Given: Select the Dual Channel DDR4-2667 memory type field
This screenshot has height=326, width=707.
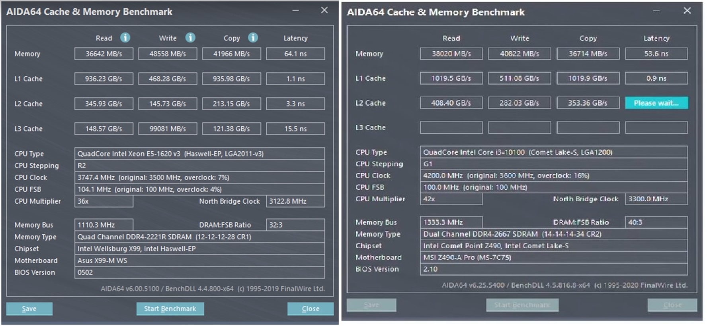Looking at the screenshot, I should click(x=553, y=234).
